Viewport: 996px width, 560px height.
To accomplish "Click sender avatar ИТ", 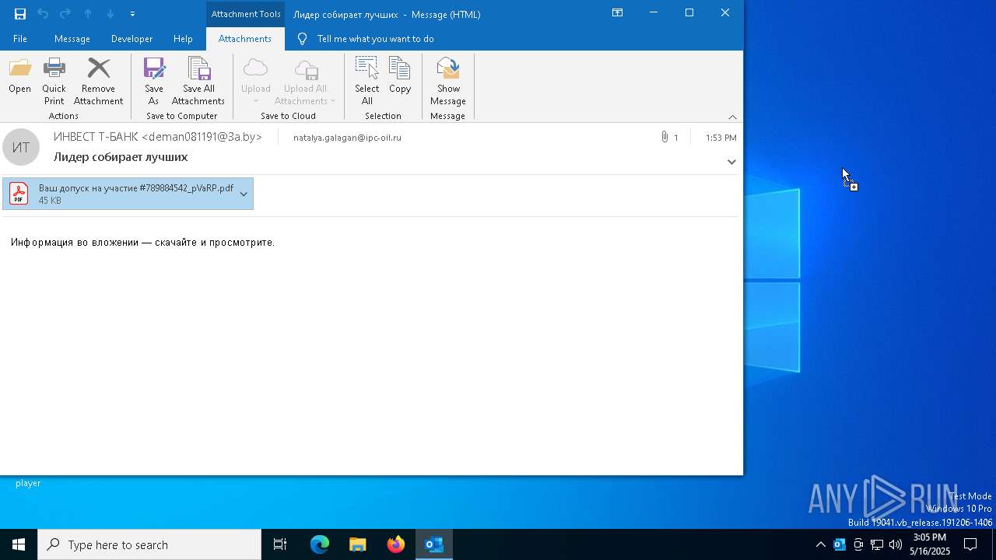I will 21,147.
